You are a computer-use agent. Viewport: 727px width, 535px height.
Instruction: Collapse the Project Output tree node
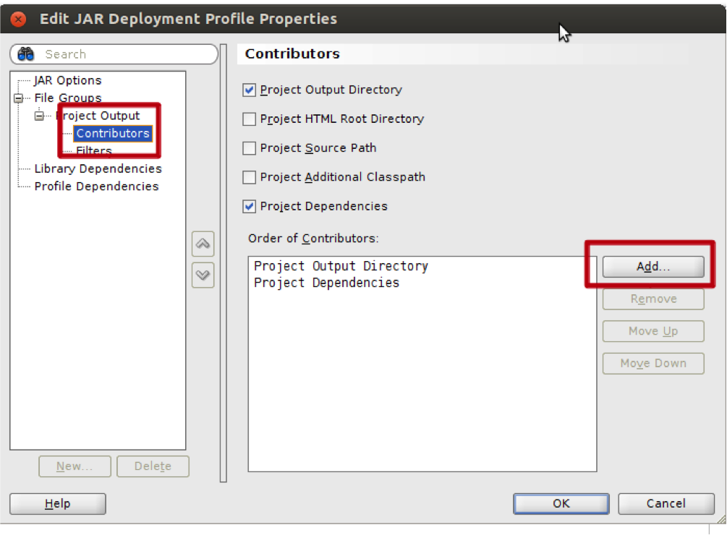pos(39,116)
